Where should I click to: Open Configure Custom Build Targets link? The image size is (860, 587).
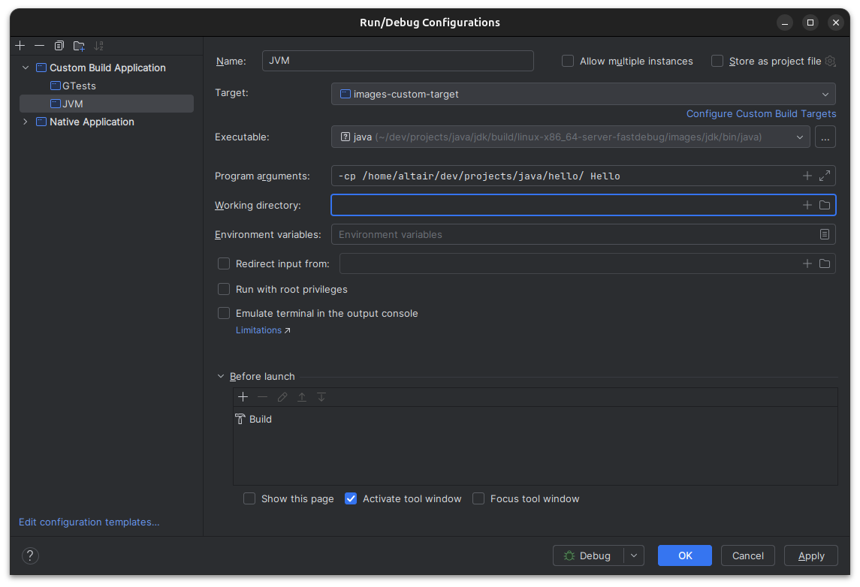click(x=762, y=113)
